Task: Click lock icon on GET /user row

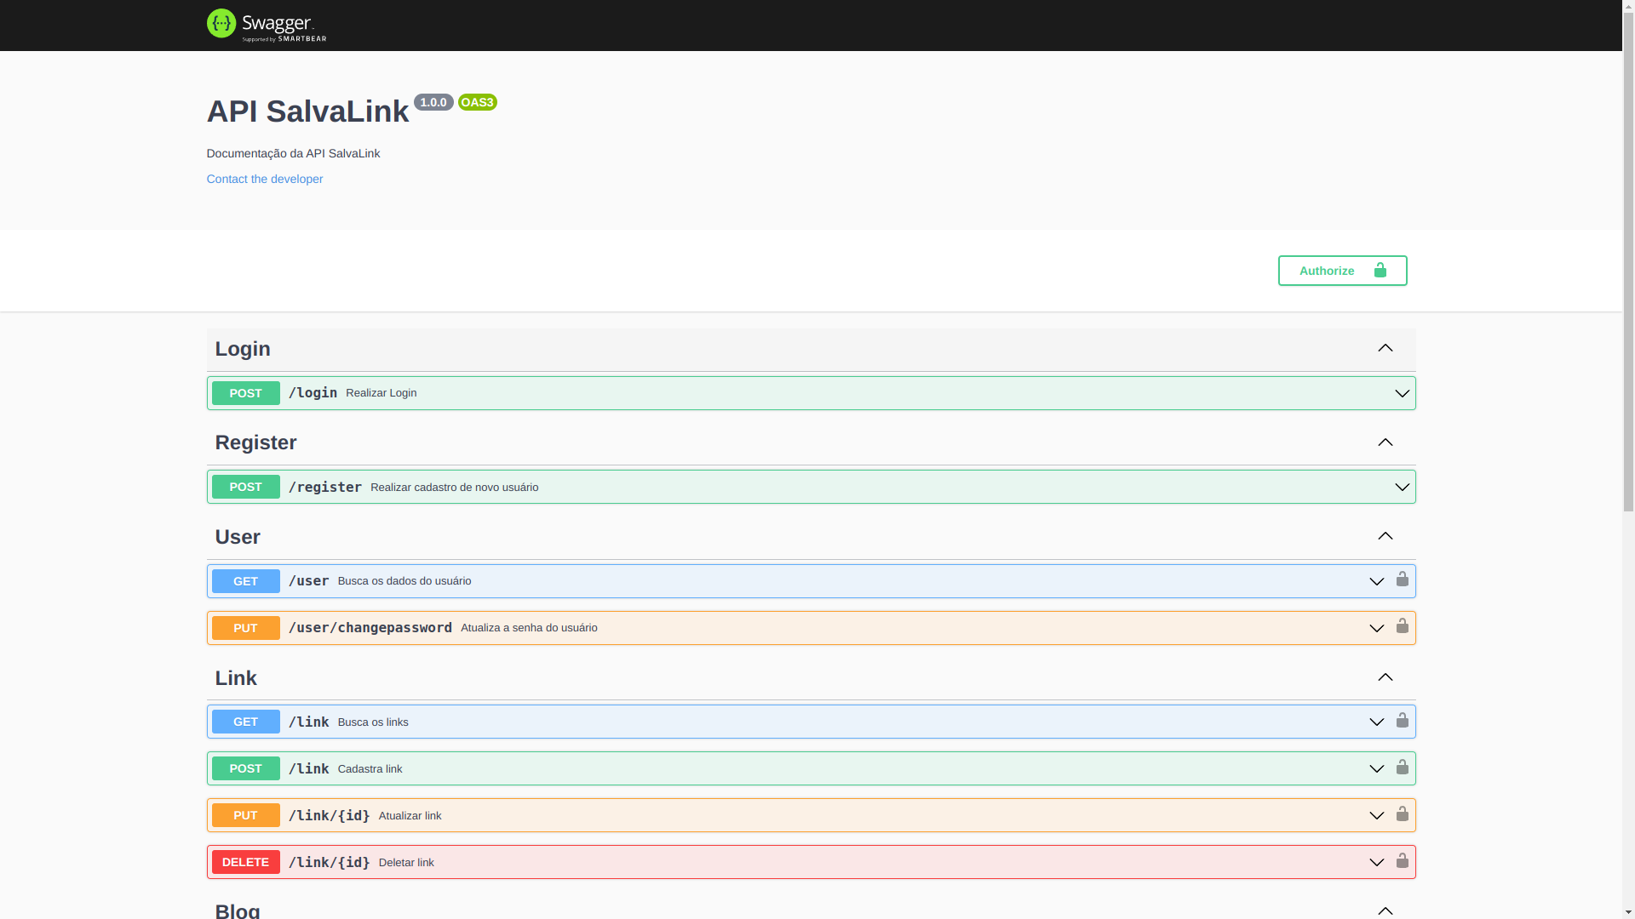Action: pyautogui.click(x=1402, y=579)
